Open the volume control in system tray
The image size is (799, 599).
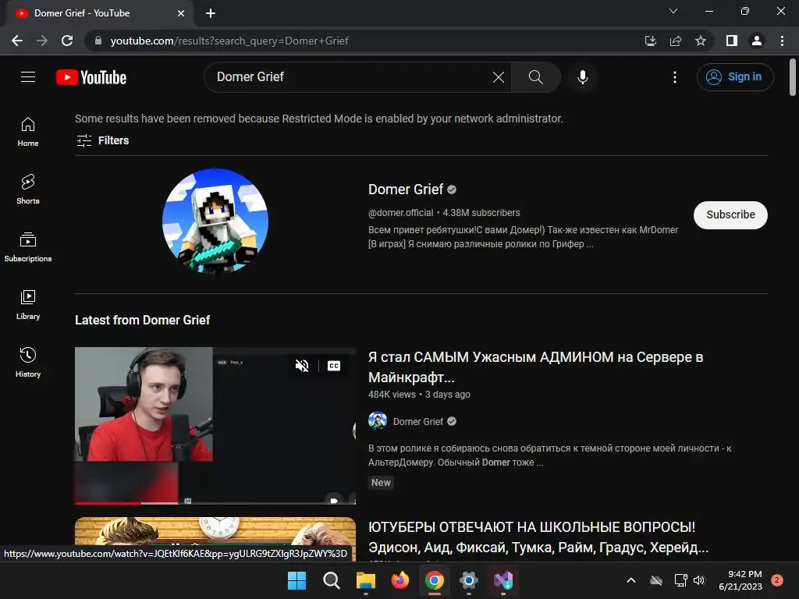pos(699,580)
